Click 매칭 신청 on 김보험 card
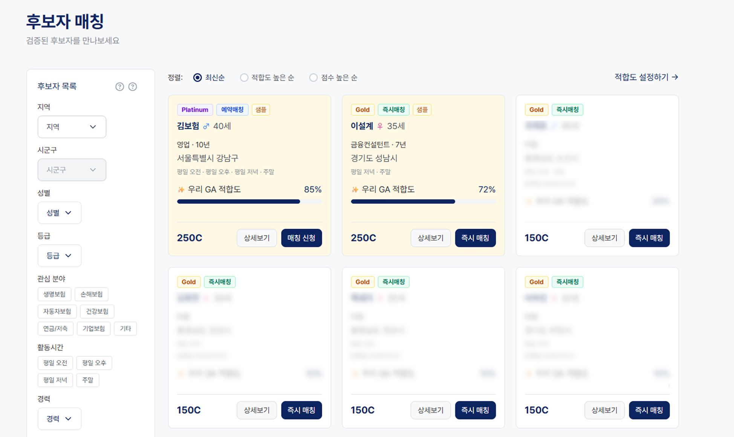Viewport: 734px width, 437px height. (301, 238)
